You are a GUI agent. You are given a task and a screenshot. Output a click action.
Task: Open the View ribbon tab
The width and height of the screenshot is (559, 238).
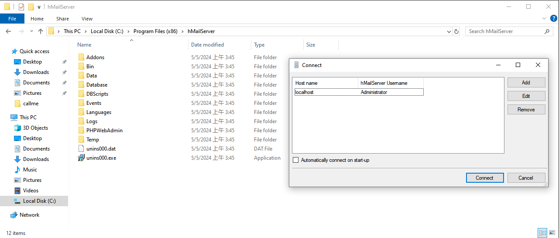click(x=87, y=19)
